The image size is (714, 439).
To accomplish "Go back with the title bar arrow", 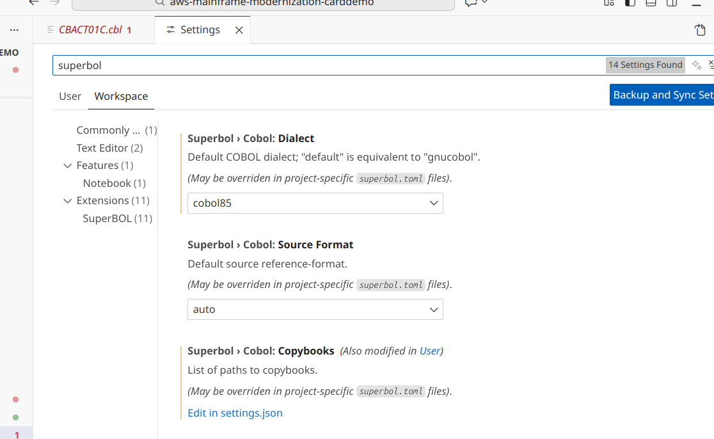I will (34, 3).
